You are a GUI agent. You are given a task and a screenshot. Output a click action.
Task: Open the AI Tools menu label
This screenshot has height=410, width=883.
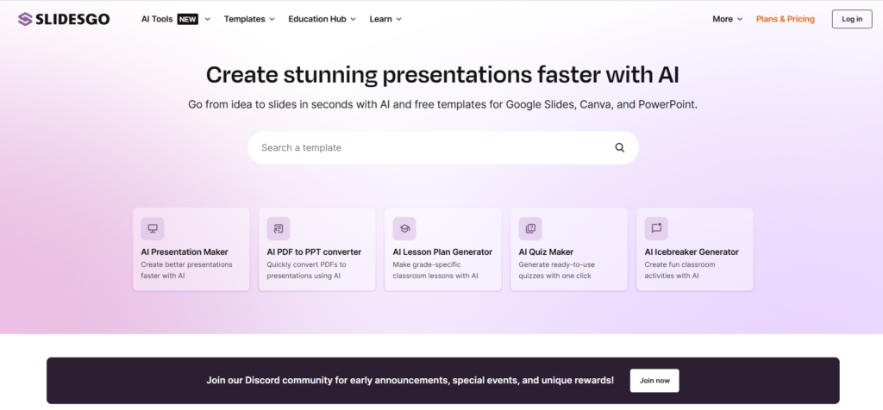coord(157,19)
